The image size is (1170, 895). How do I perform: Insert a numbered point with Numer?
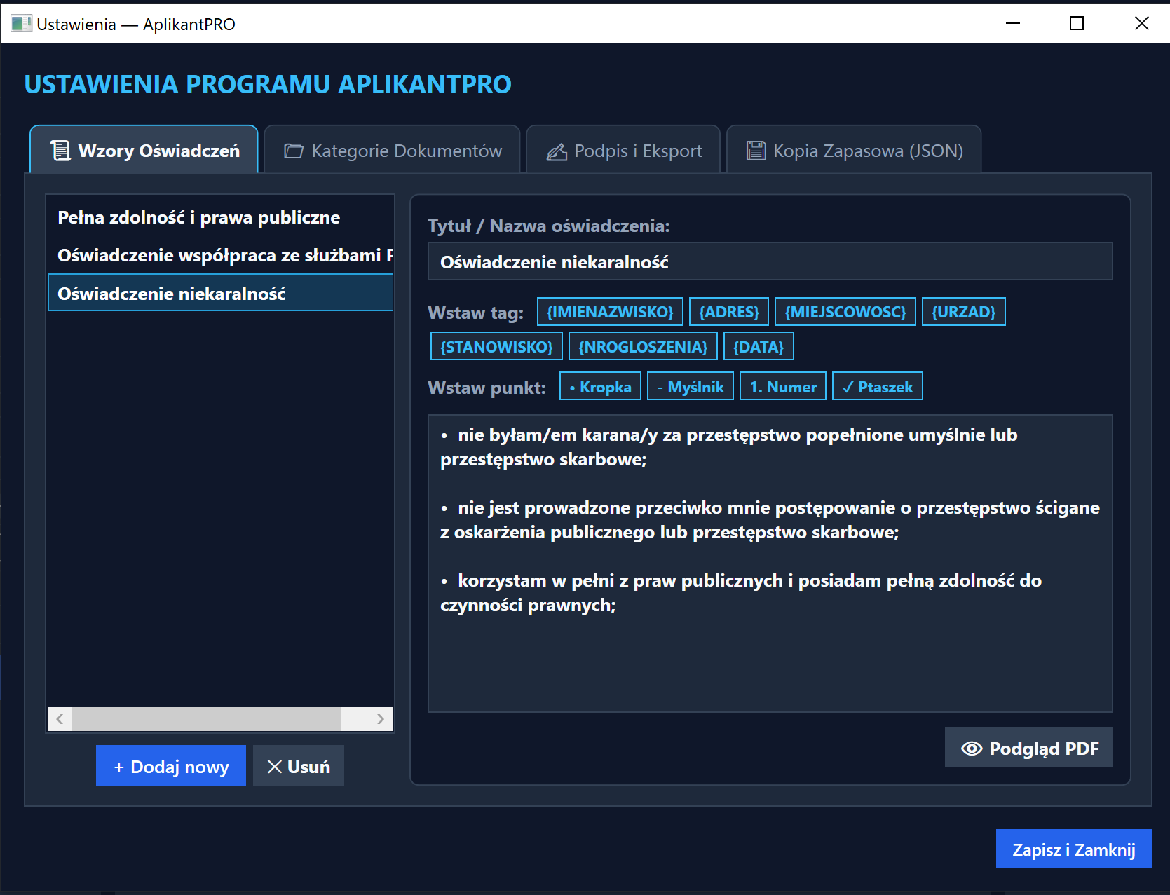click(783, 387)
